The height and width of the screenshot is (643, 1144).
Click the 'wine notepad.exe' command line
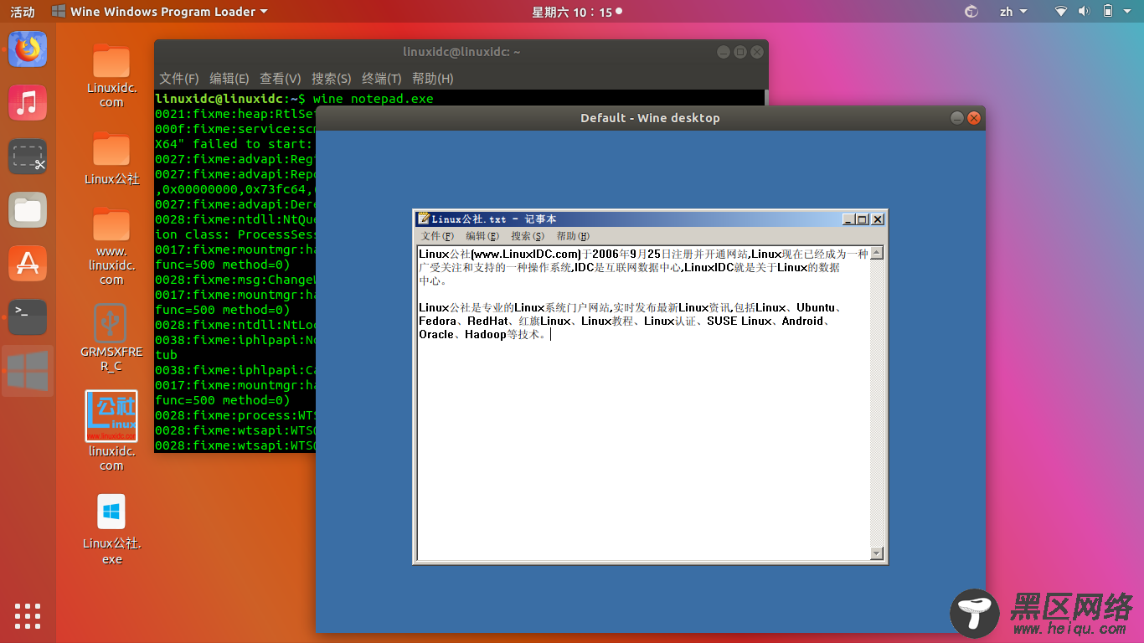coord(373,99)
